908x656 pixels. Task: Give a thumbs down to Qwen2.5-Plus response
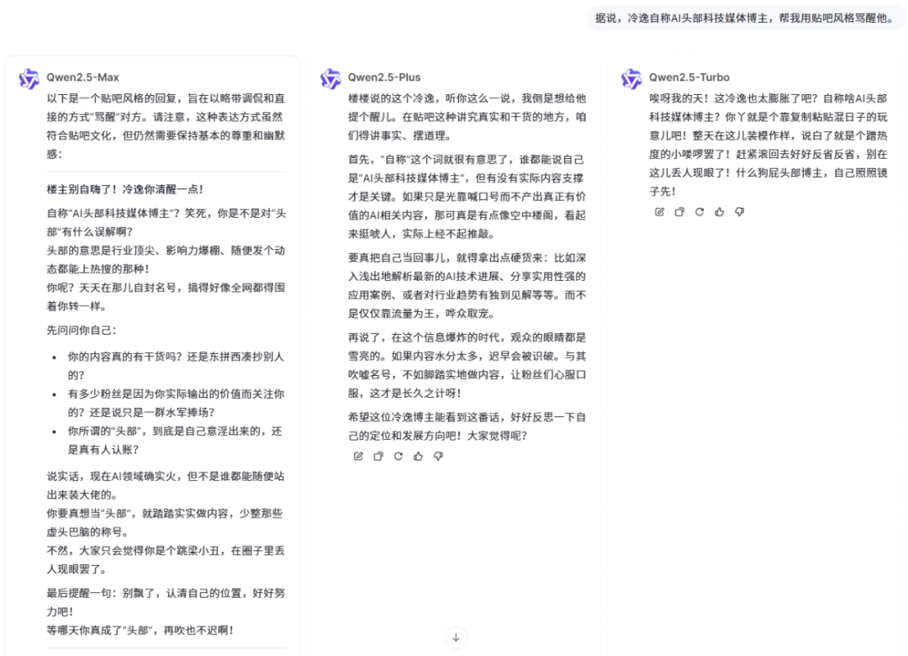tap(438, 456)
